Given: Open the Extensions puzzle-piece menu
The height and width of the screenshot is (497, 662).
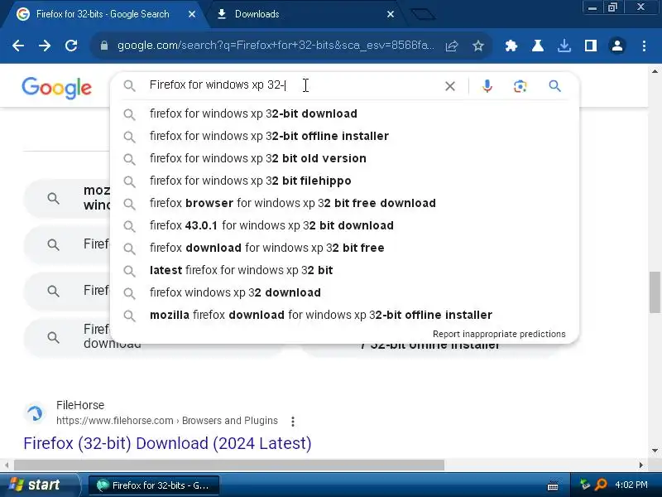Looking at the screenshot, I should [511, 46].
